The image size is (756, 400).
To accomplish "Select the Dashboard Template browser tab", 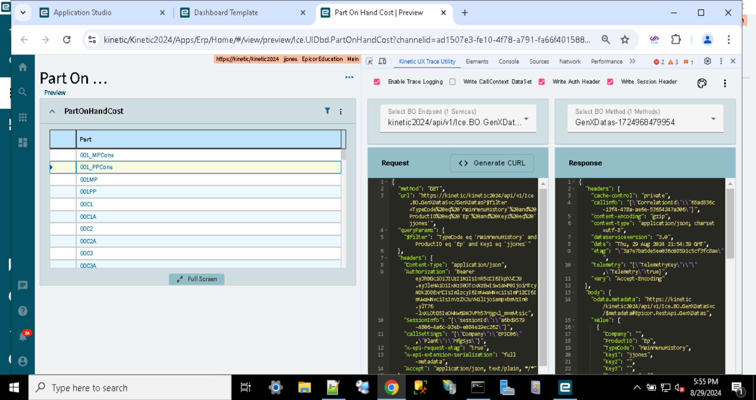I will point(225,12).
